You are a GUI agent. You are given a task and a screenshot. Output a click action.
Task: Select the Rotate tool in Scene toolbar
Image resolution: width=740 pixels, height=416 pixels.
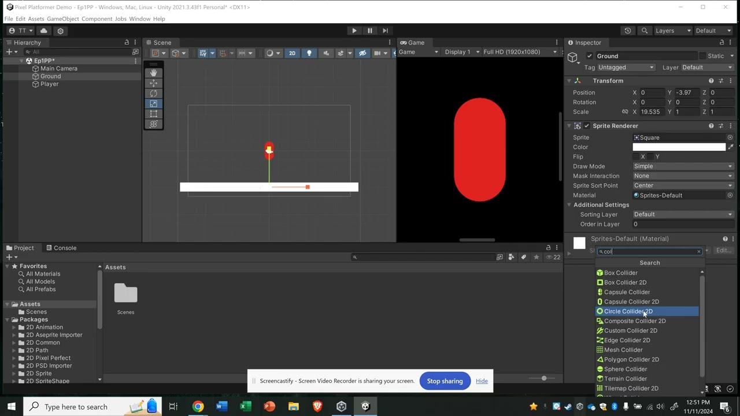coord(153,94)
